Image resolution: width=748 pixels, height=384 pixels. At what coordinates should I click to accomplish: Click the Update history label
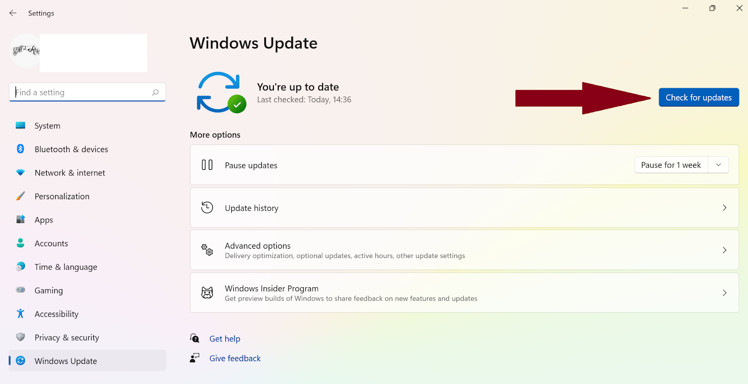tap(252, 208)
